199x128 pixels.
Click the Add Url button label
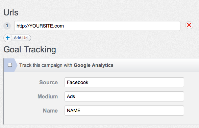[21, 38]
